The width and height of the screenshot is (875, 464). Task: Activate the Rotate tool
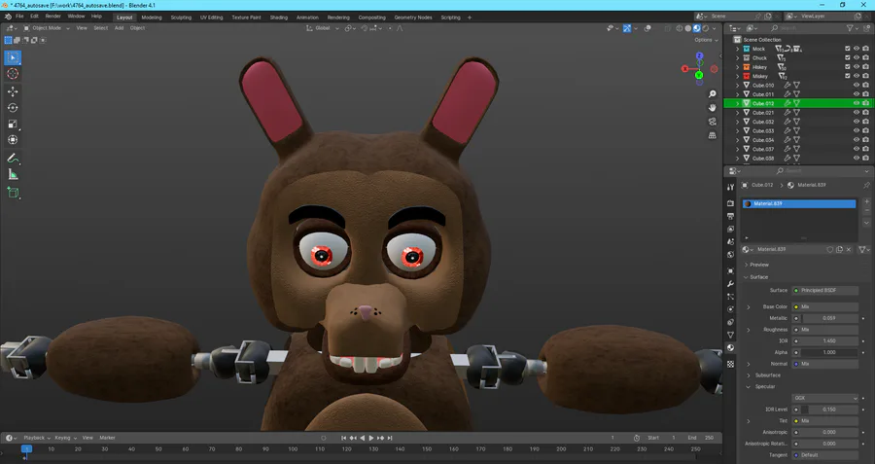13,108
